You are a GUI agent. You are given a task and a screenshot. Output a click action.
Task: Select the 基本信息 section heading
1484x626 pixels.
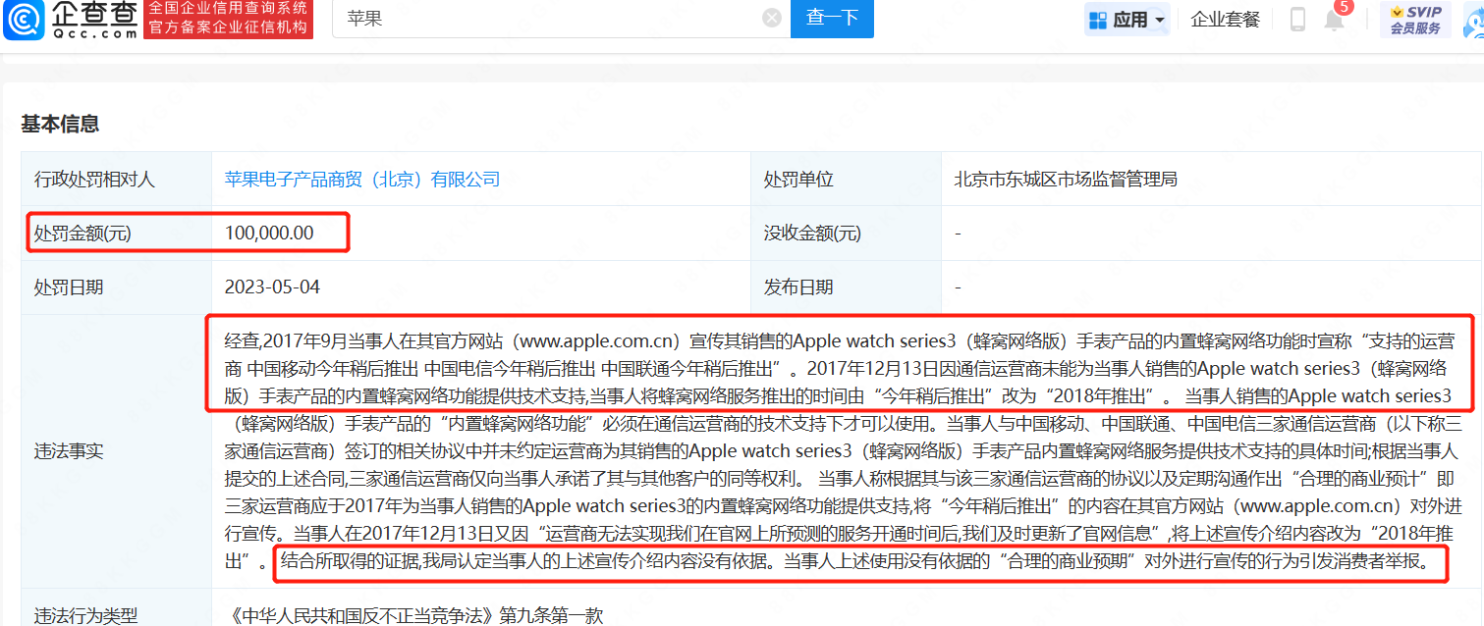coord(60,124)
